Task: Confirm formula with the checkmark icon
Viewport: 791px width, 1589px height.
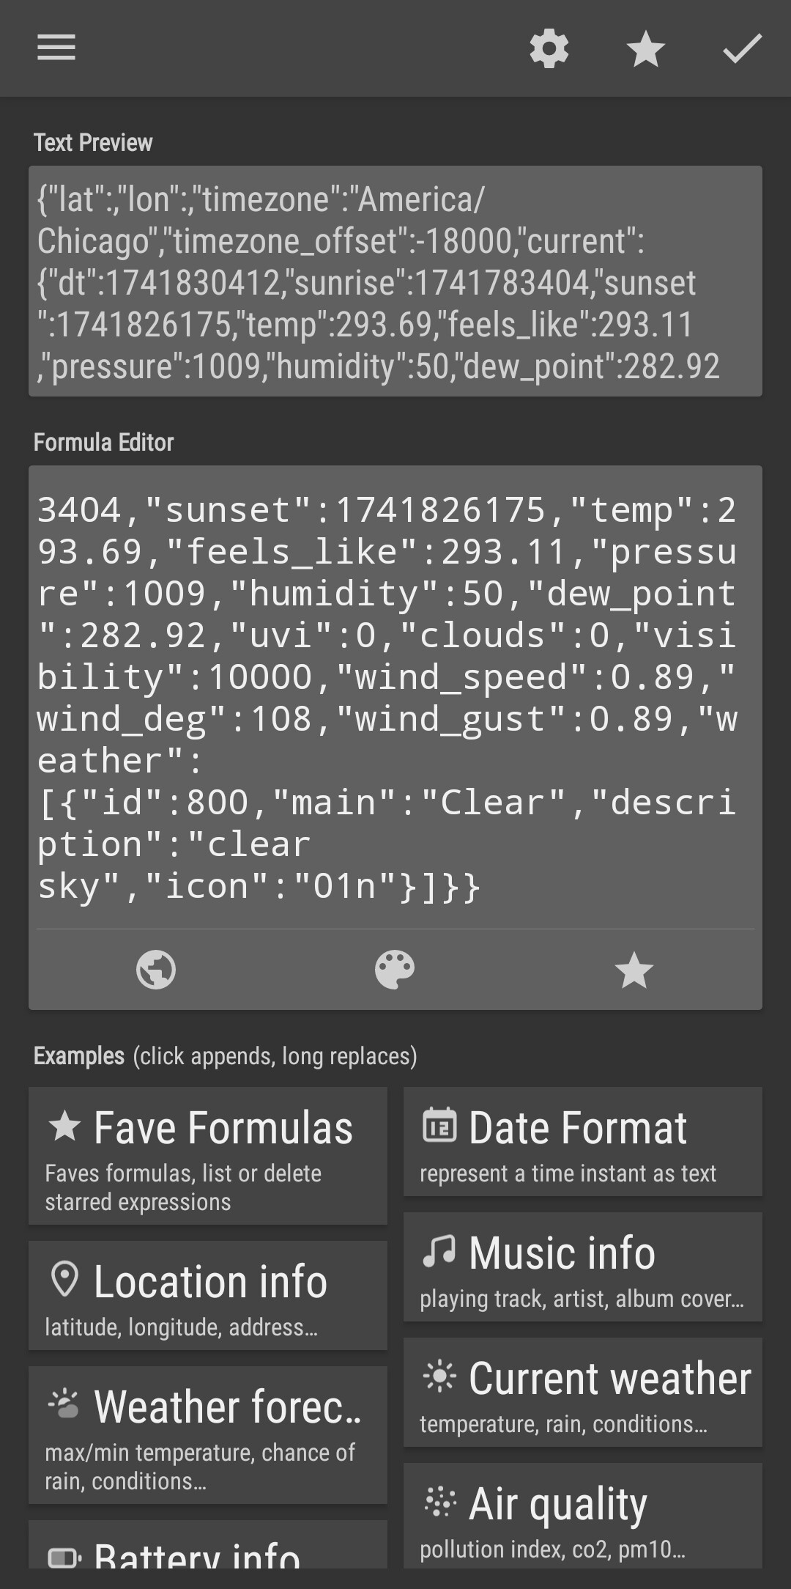Action: 742,49
